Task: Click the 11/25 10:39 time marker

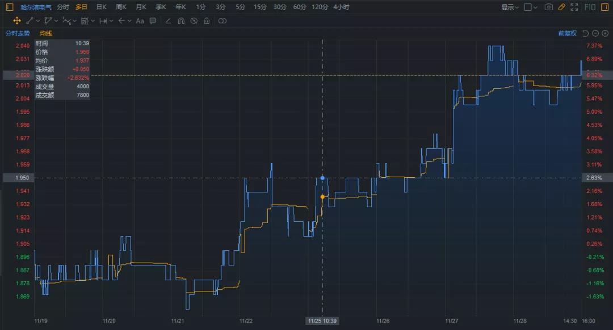Action: click(x=322, y=320)
